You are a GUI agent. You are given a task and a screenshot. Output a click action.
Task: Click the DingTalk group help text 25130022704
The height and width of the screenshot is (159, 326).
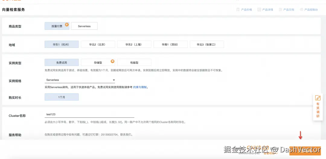88,135
